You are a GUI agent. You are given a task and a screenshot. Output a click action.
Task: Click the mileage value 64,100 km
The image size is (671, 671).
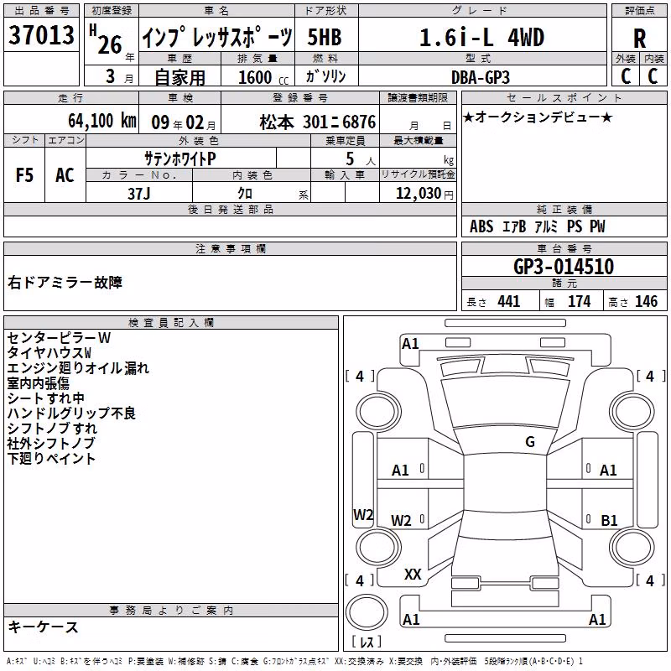[x=102, y=121]
